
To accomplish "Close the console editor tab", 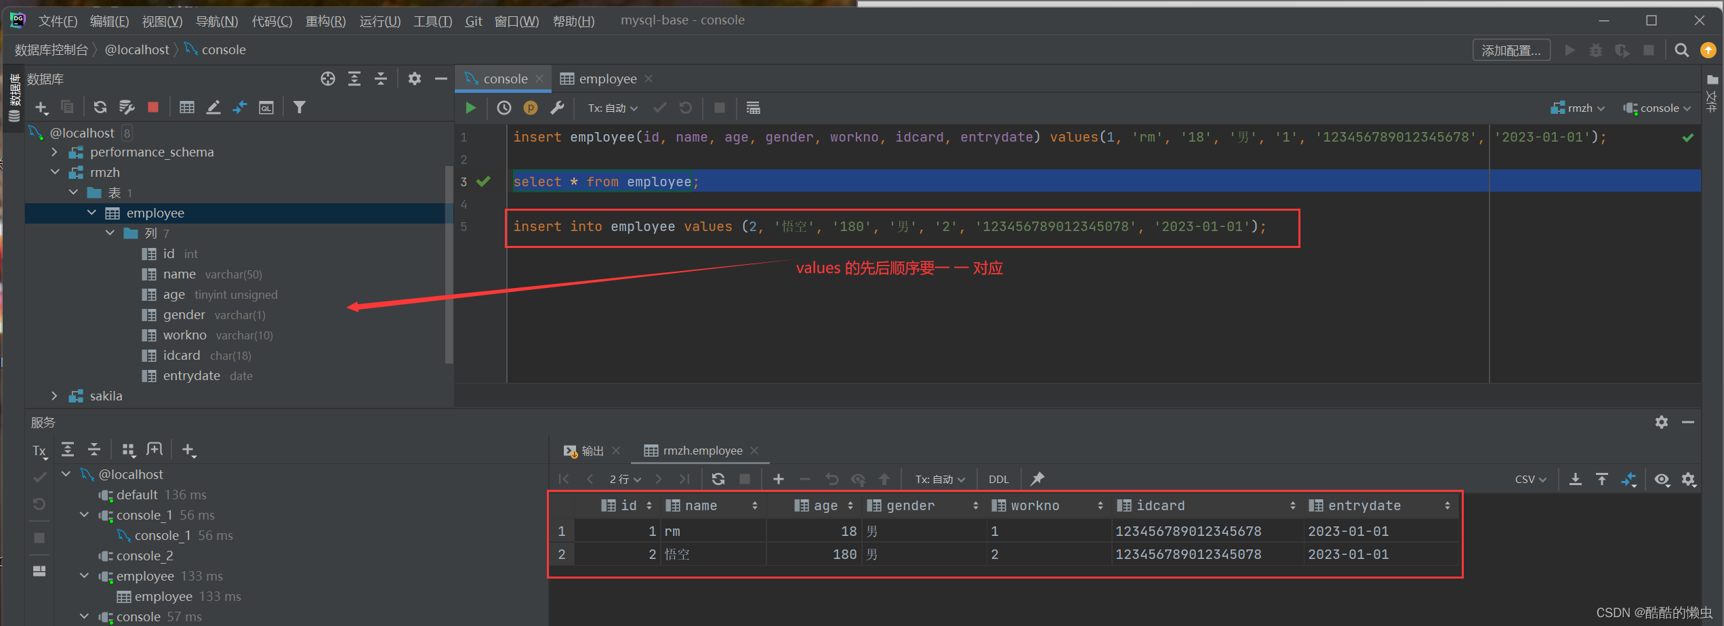I will (539, 79).
